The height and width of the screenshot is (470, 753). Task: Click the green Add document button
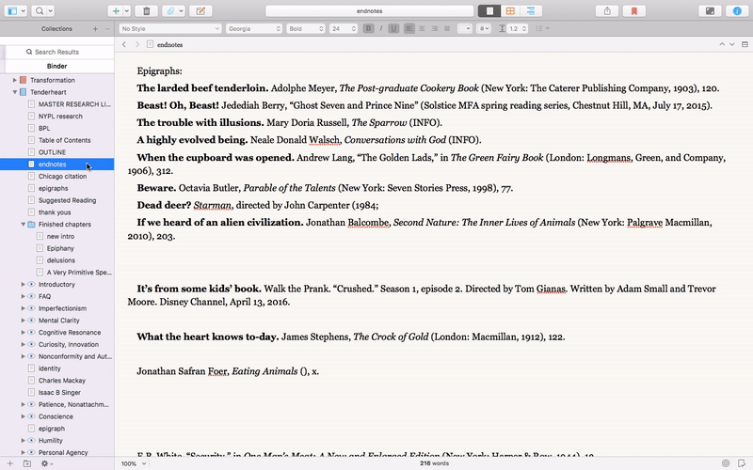point(116,10)
